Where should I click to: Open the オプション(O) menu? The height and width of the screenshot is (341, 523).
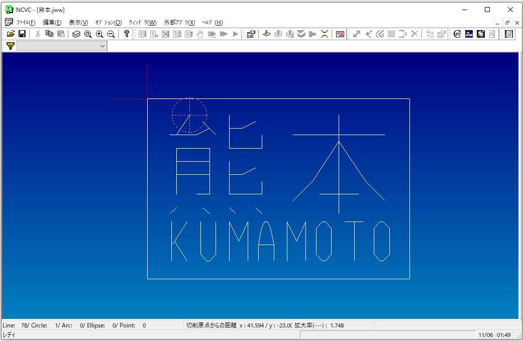click(x=109, y=23)
